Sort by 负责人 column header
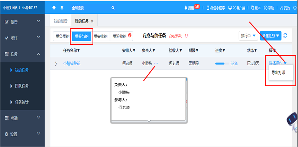Image resolution: width=298 pixels, height=147 pixels. tap(149, 50)
